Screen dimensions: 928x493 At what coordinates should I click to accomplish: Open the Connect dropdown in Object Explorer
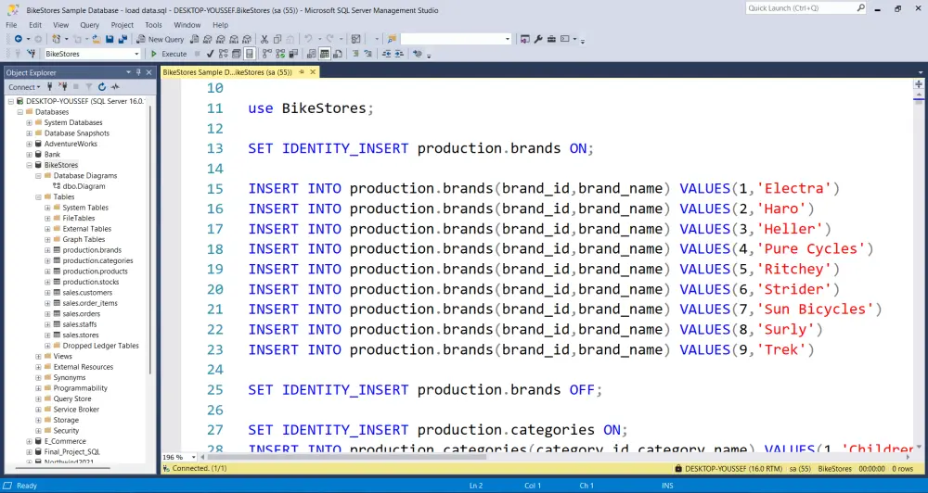coord(24,87)
